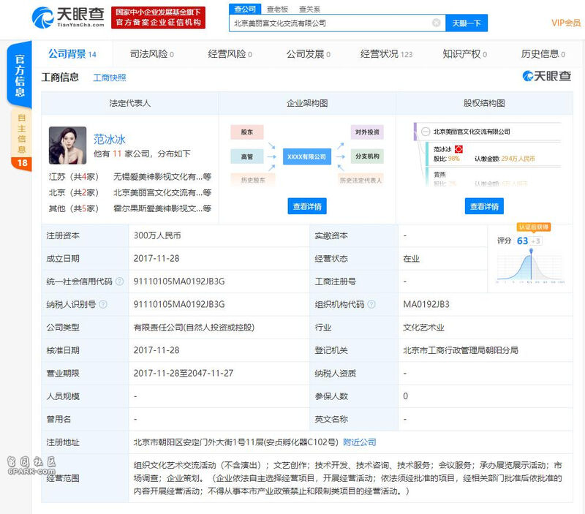Click the 股东 box in structure diagram
The width and height of the screenshot is (585, 514).
[247, 132]
